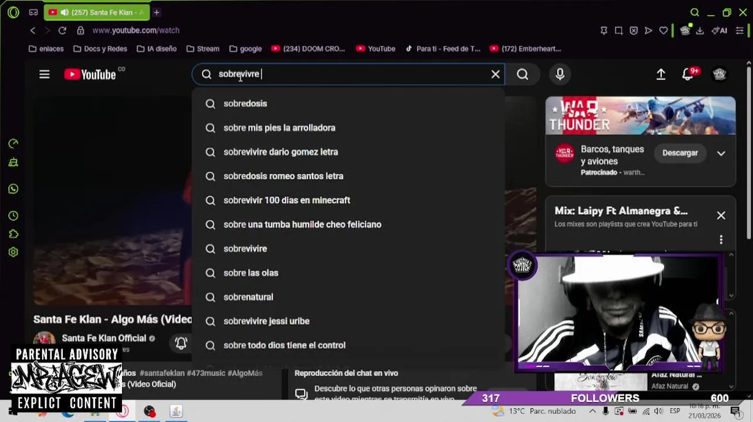Open the Santa Fe Klan Official channel

click(104, 338)
